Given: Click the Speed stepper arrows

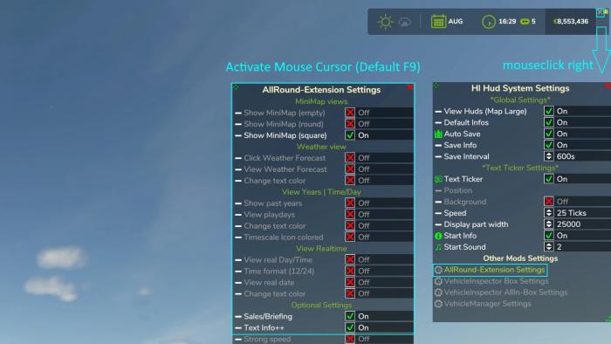Looking at the screenshot, I should (x=549, y=213).
